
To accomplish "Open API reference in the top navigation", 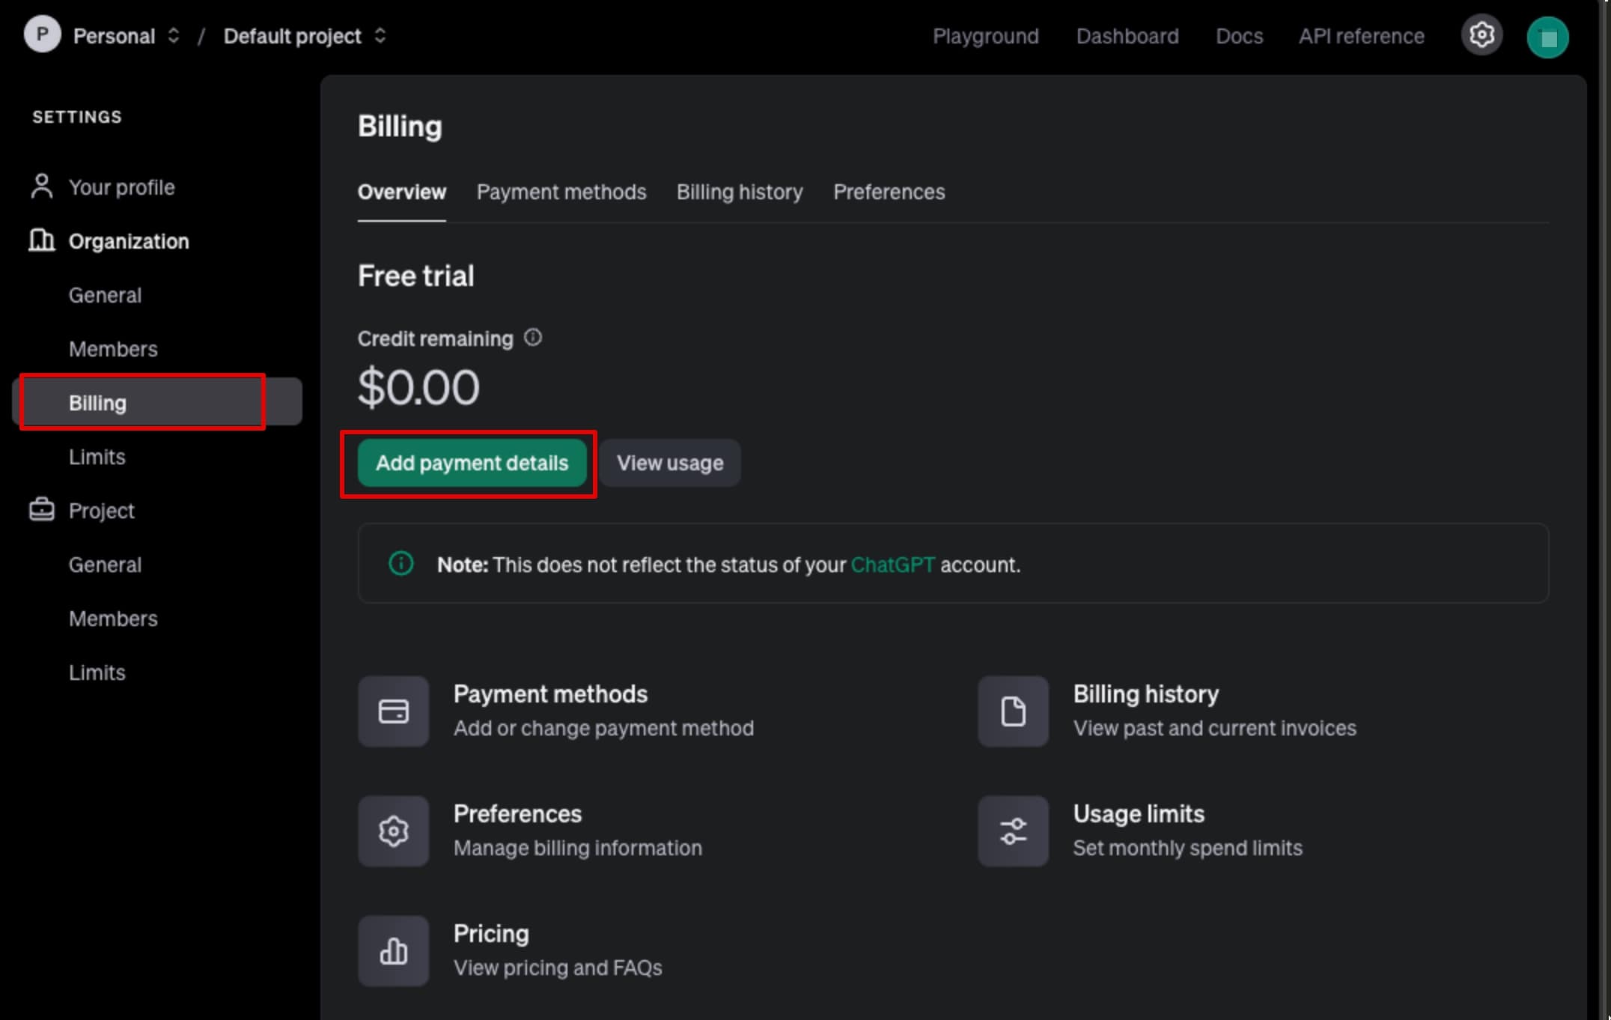I will (x=1362, y=36).
